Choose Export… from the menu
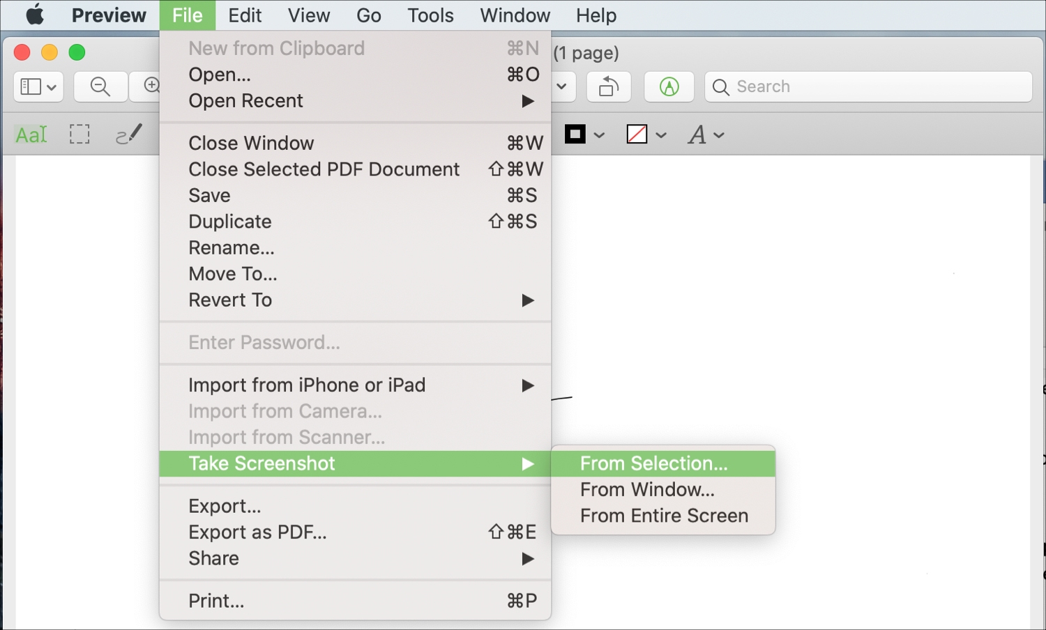Screen dimensions: 1046x630 pyautogui.click(x=355, y=506)
